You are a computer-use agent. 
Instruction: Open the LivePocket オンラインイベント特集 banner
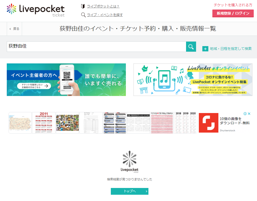(193, 80)
